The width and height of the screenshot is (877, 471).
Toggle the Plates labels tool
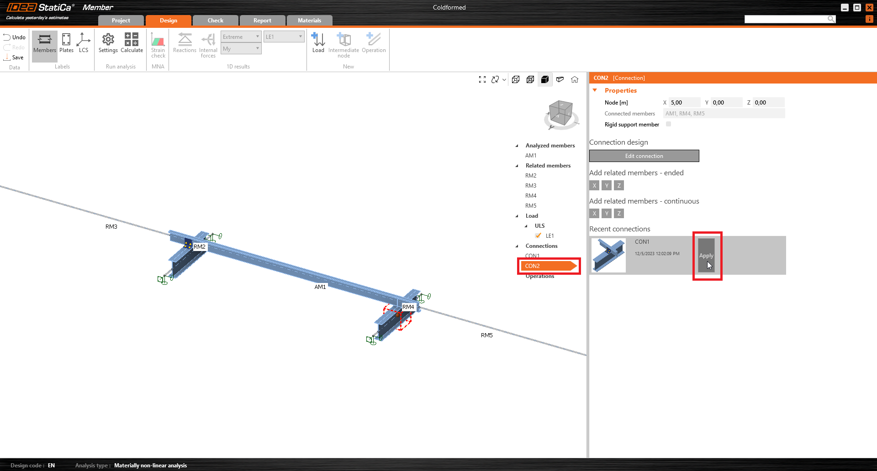pos(66,44)
